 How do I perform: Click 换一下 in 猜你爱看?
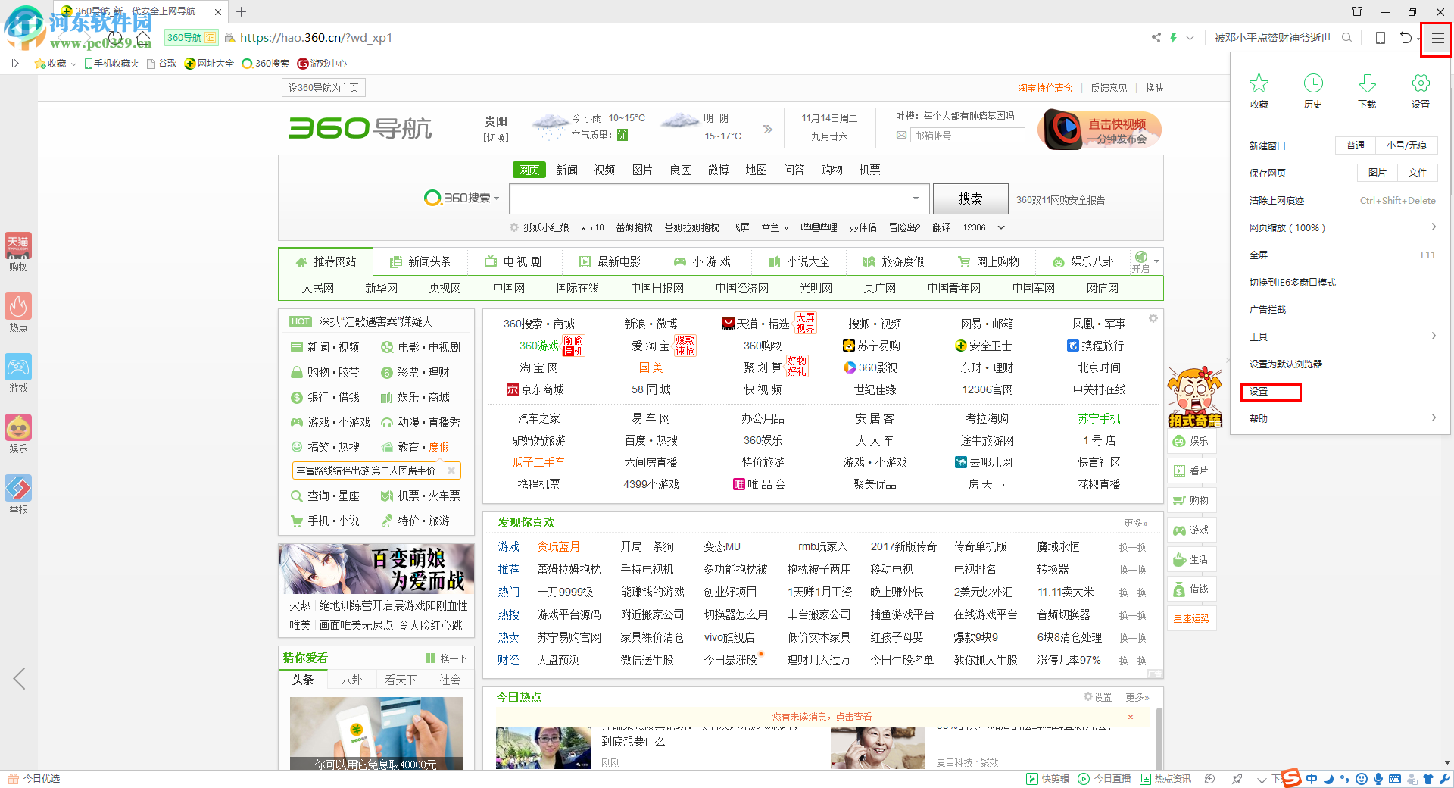[447, 658]
